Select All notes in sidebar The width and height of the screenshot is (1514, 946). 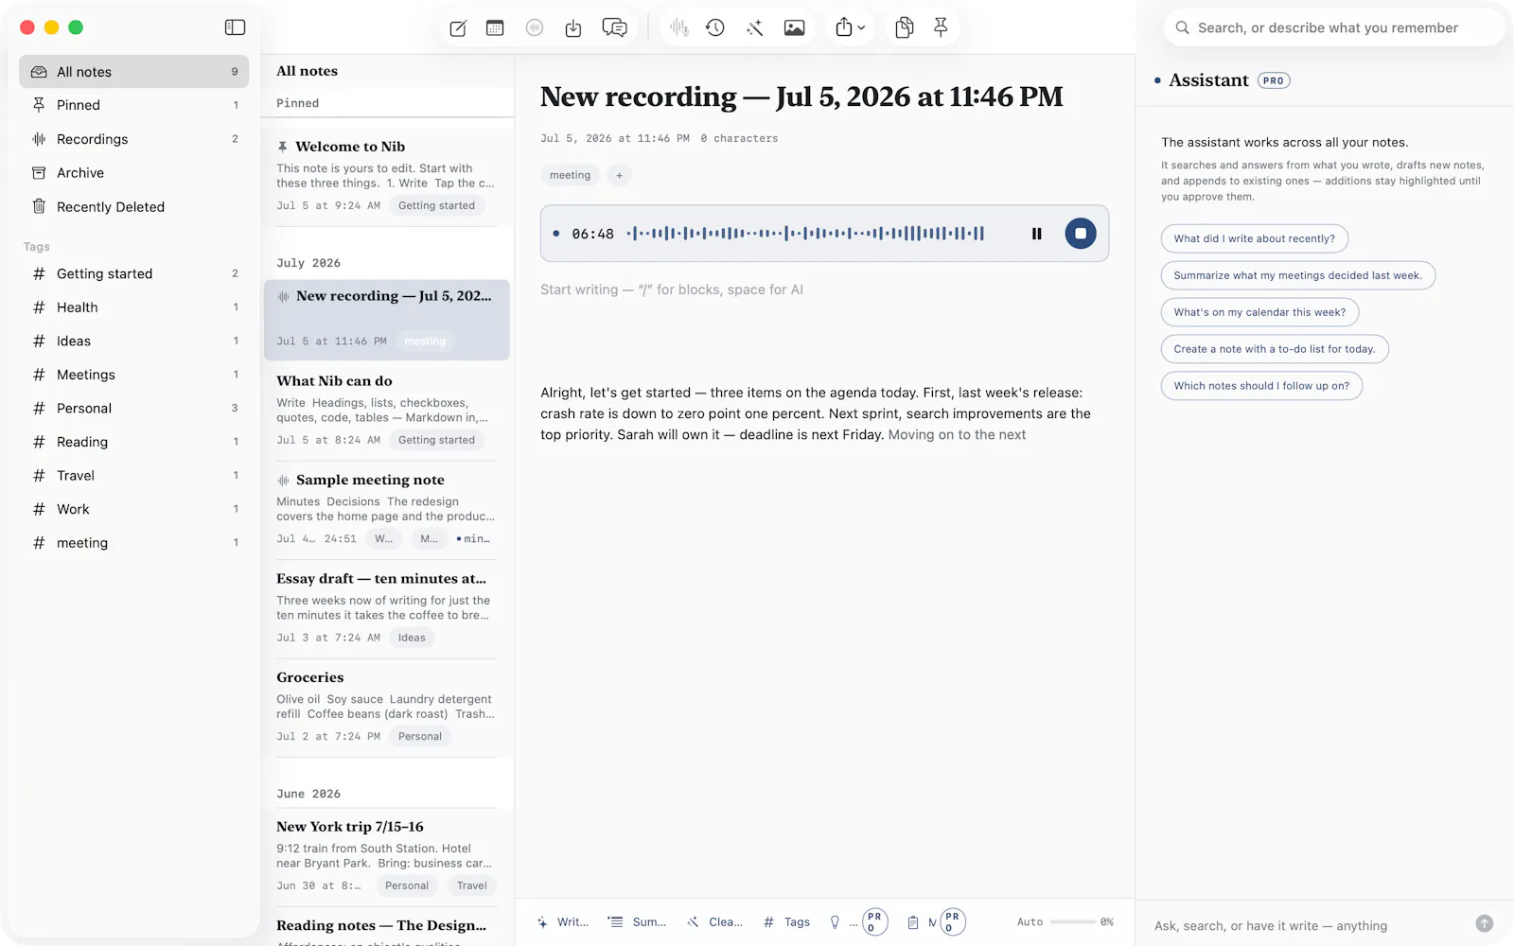coord(133,72)
